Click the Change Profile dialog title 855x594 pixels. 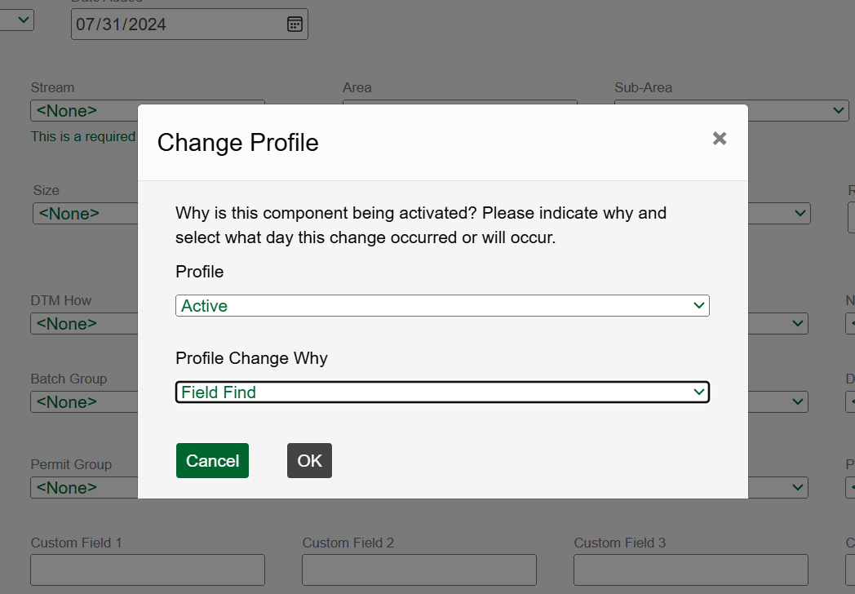[237, 143]
